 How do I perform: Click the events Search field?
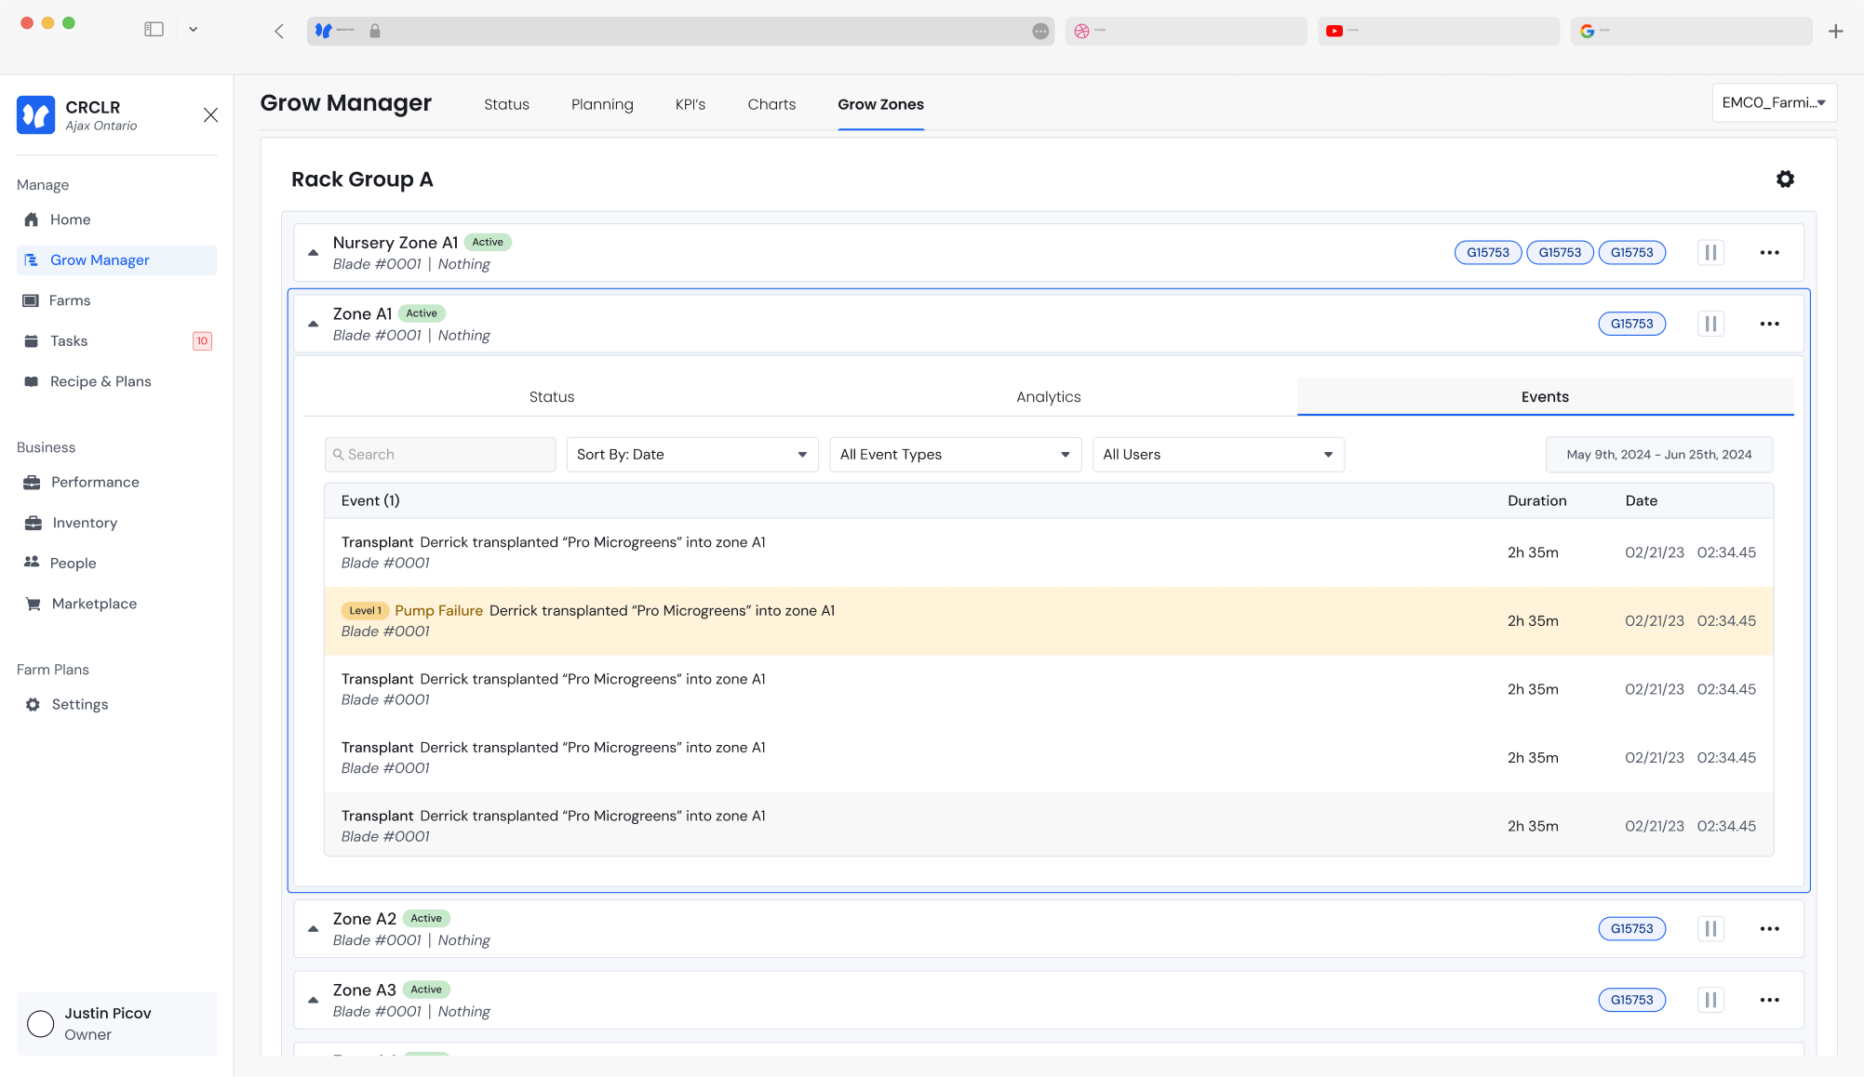point(440,455)
